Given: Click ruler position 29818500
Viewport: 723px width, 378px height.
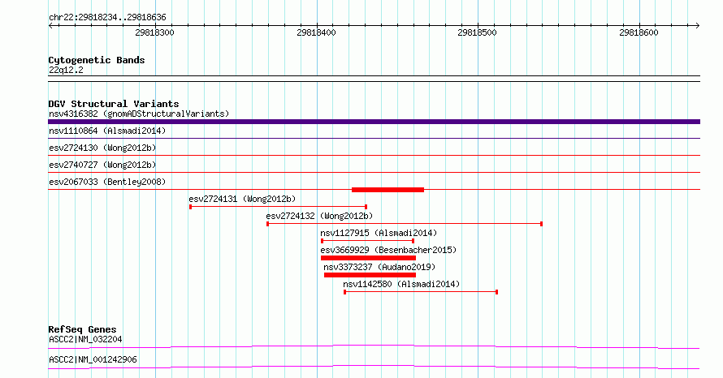Looking at the screenshot, I should 477,32.
